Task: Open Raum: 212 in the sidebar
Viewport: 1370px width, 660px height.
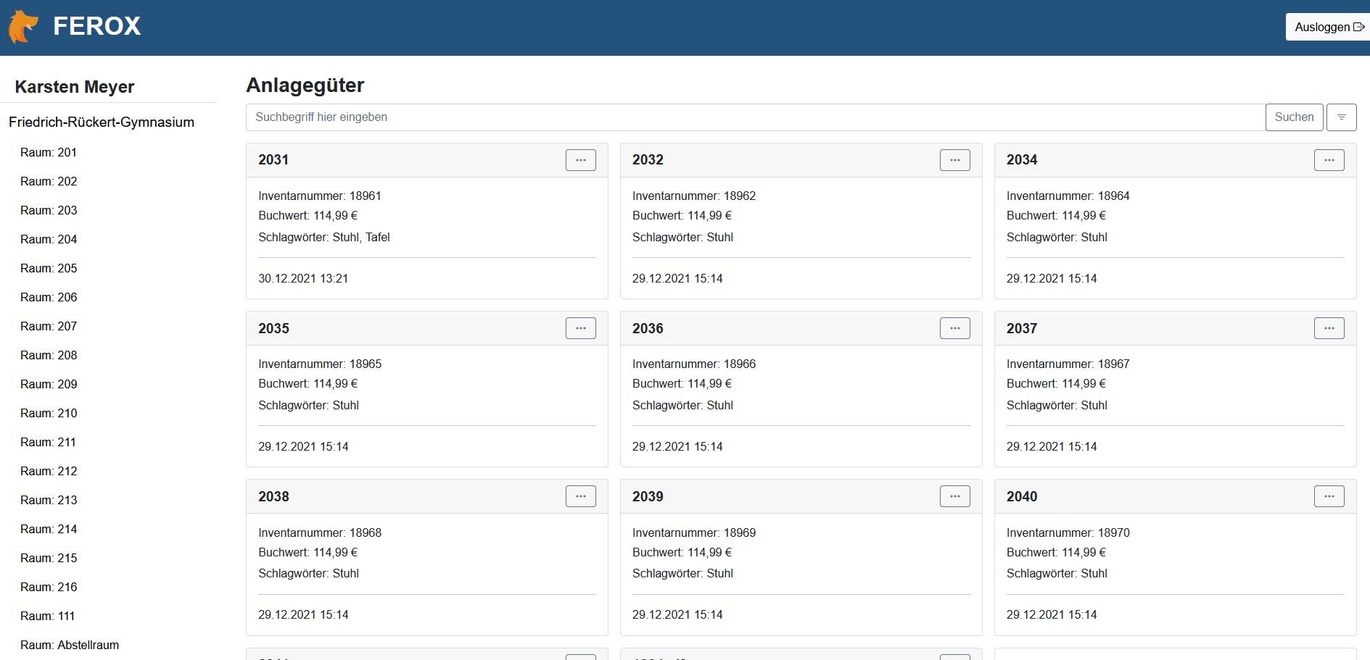Action: (49, 471)
